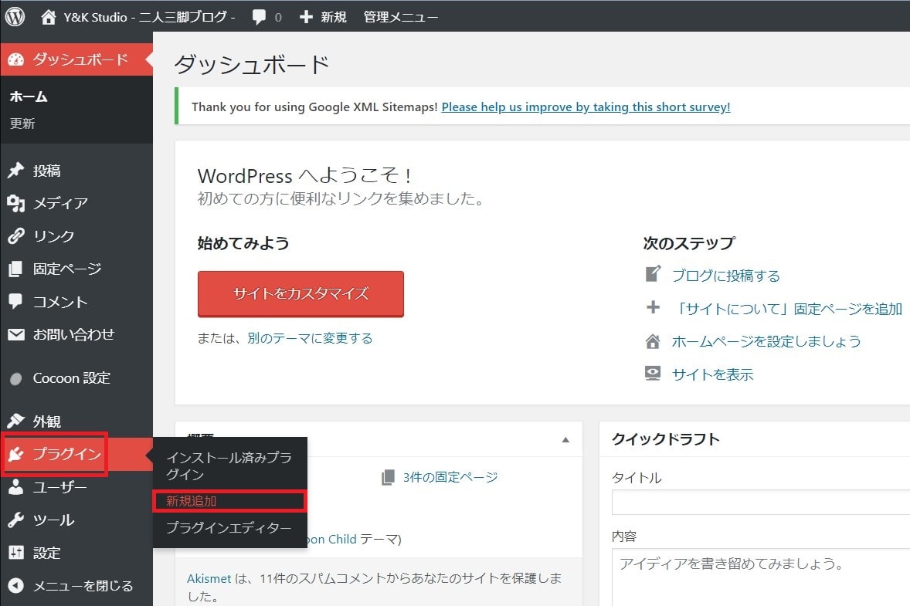910x606 pixels.
Task: Click the paintbrush icon for 外観
Action: coord(16,421)
